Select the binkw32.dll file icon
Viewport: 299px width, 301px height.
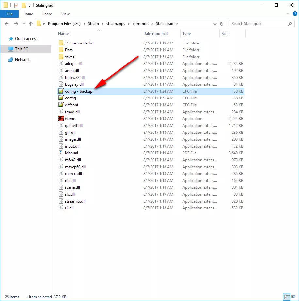[x=61, y=77]
